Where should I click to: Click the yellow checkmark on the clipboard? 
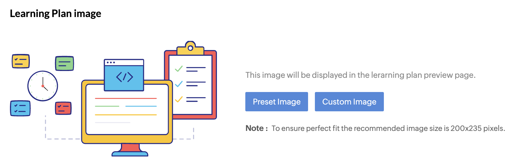(x=179, y=99)
